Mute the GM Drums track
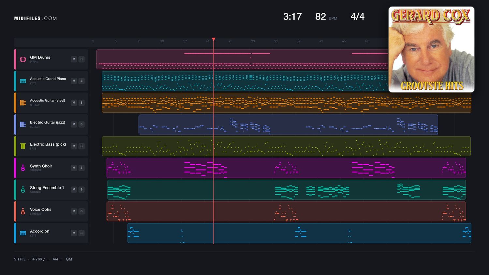This screenshot has width=489, height=275. (74, 59)
